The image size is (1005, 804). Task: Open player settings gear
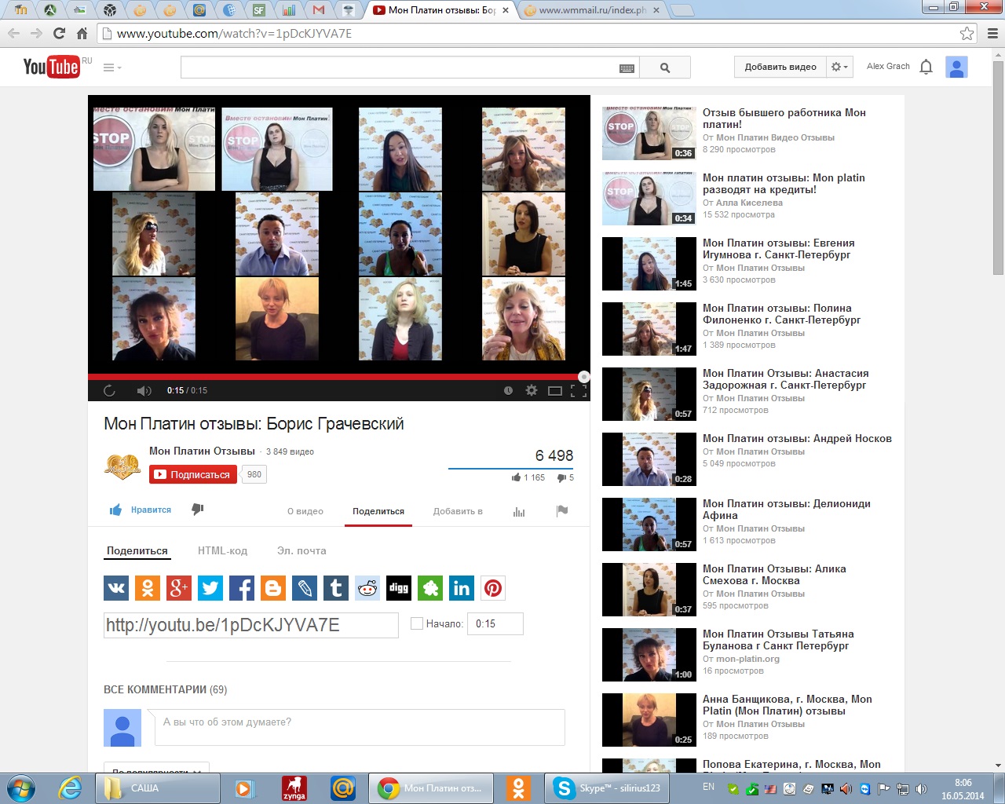(532, 390)
